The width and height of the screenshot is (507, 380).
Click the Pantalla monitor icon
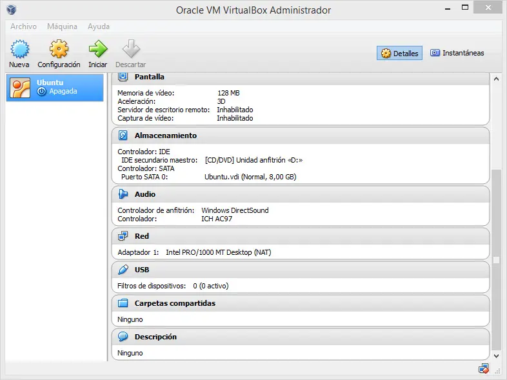(123, 77)
